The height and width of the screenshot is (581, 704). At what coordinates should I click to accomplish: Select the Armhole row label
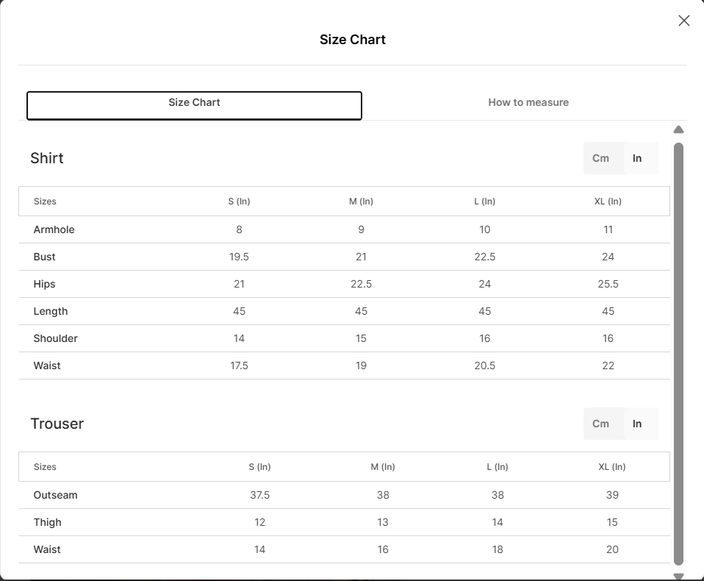click(54, 229)
